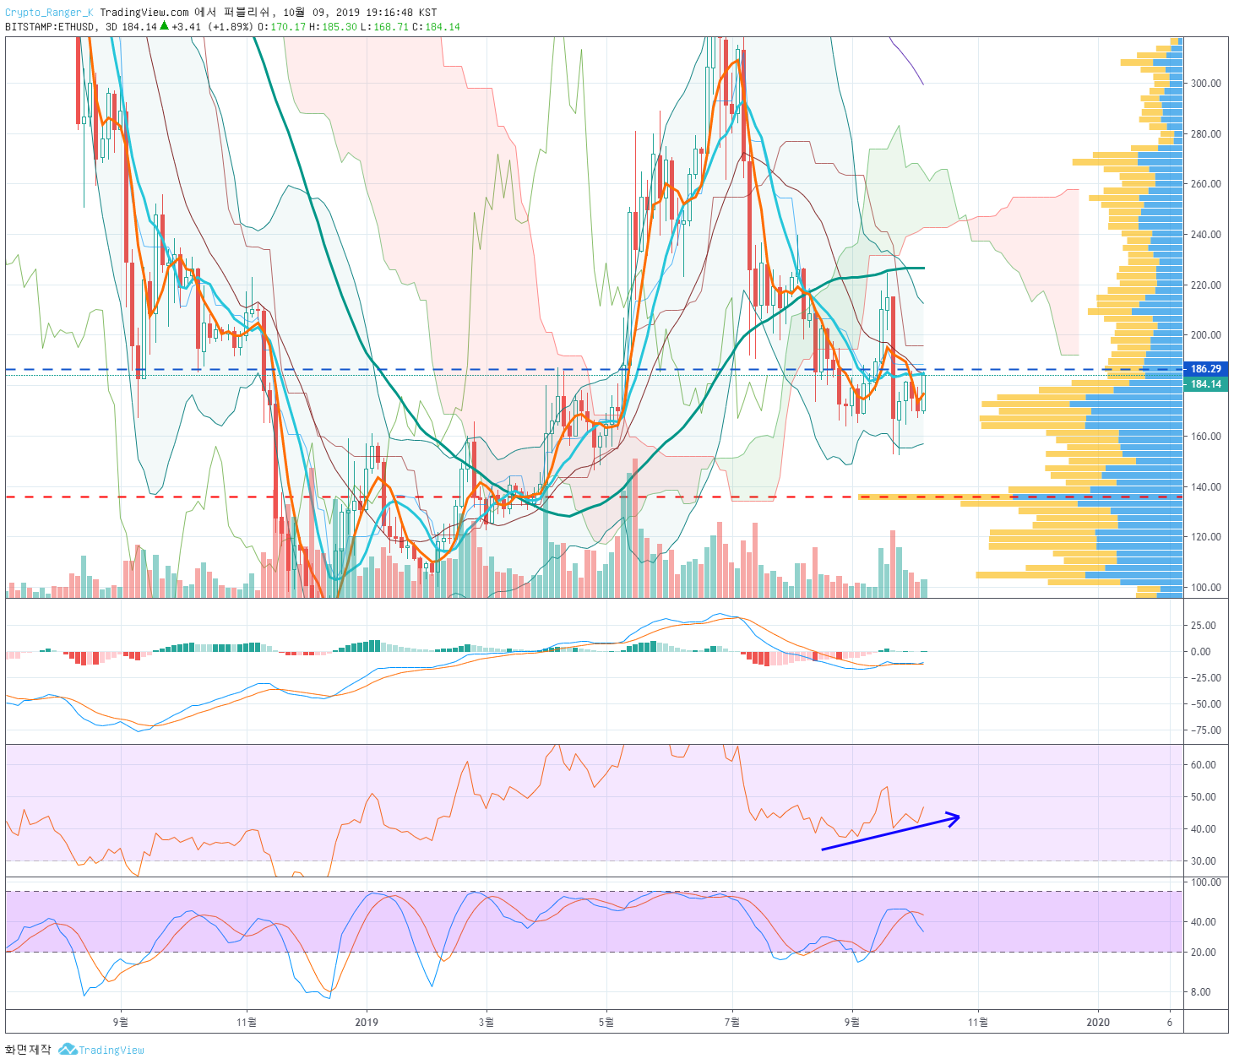Click the TradingView wordmark at bottom
1234x1064 pixels.
[111, 1050]
